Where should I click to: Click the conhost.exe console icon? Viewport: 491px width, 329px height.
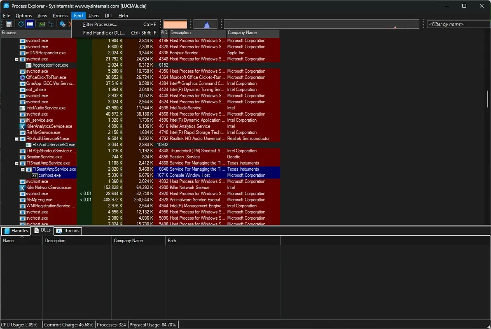35,176
